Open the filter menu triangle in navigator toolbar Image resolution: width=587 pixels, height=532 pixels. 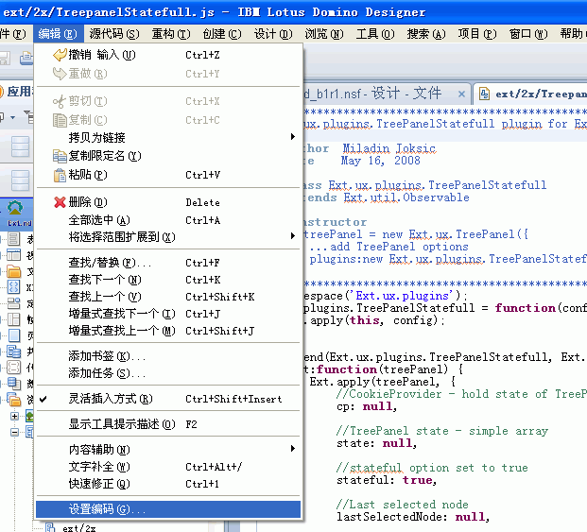coord(27,112)
